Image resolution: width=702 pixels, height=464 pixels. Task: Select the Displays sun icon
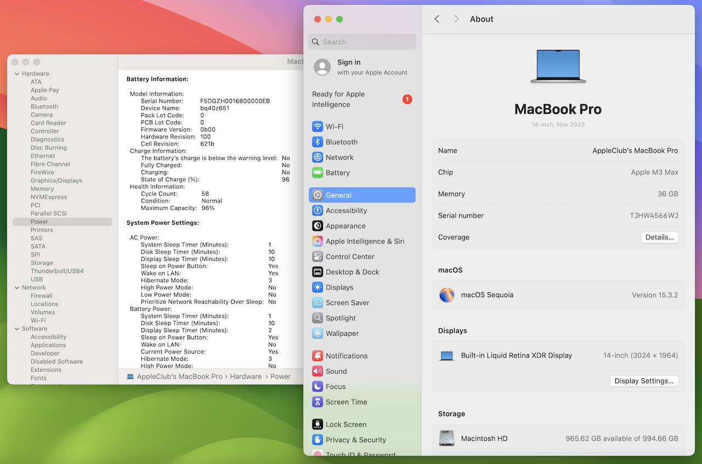pyautogui.click(x=318, y=287)
